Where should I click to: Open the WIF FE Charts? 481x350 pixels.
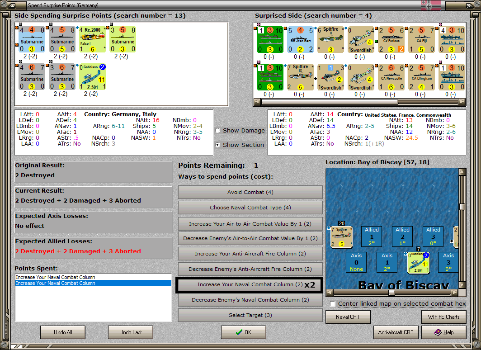click(444, 317)
